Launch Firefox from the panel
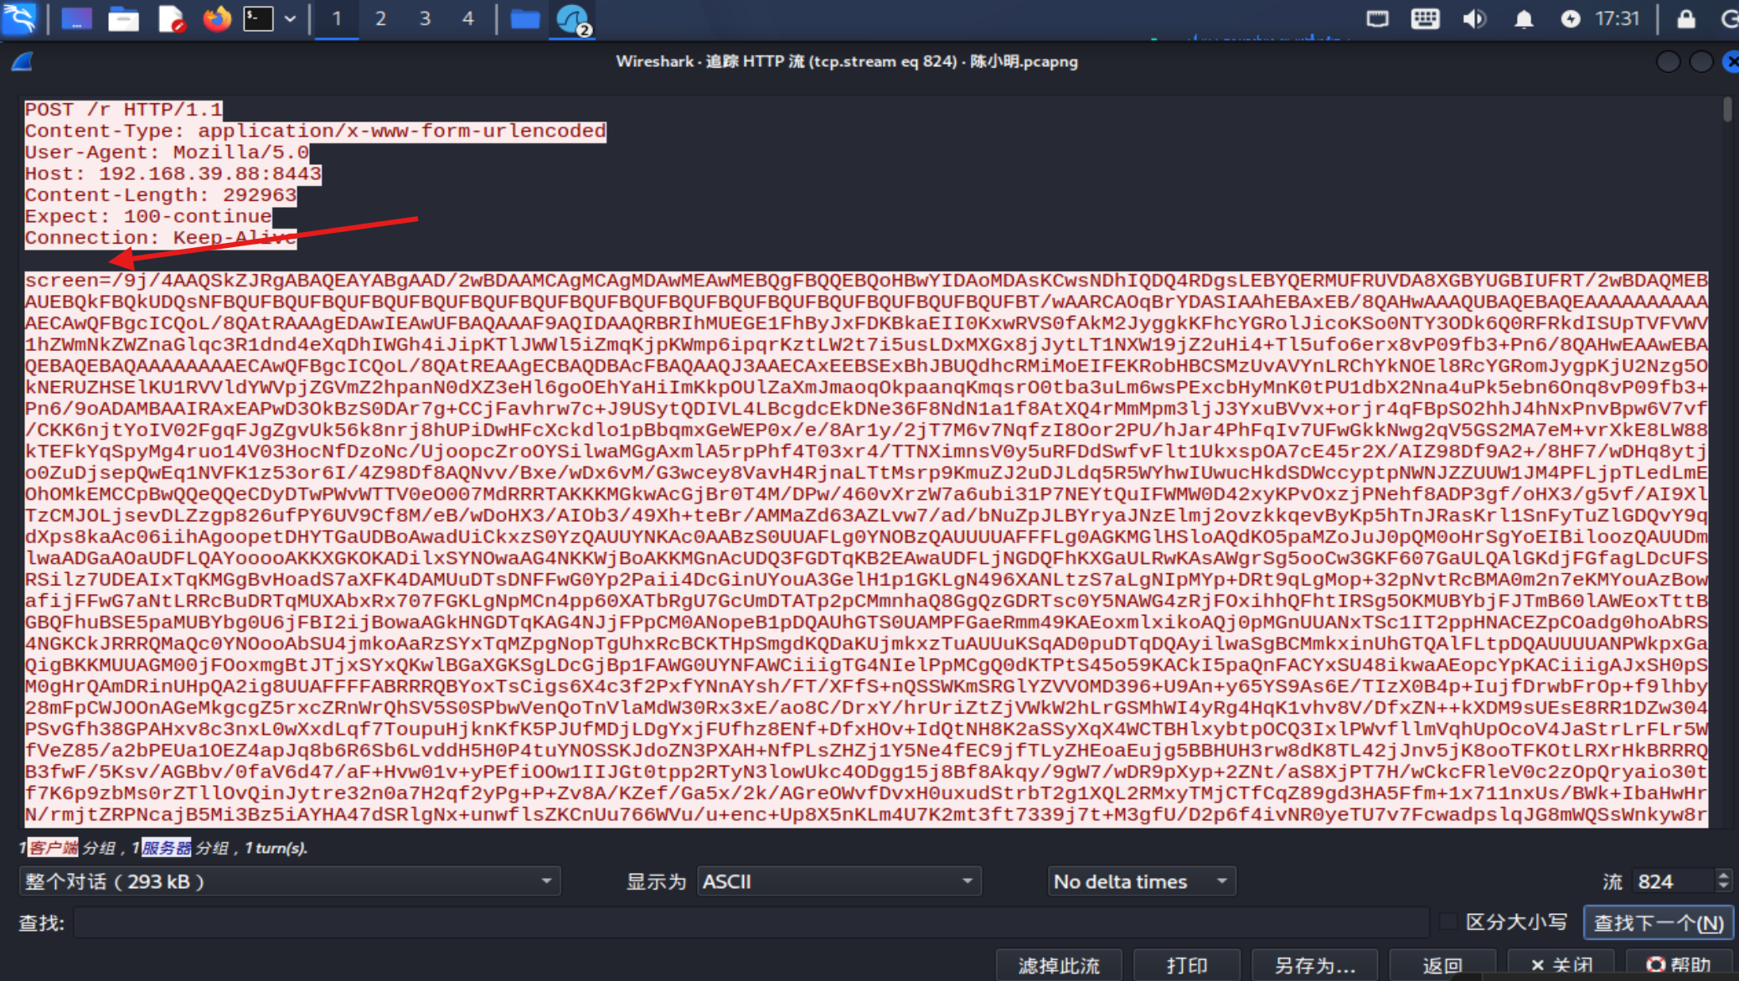The height and width of the screenshot is (981, 1739). pyautogui.click(x=217, y=18)
